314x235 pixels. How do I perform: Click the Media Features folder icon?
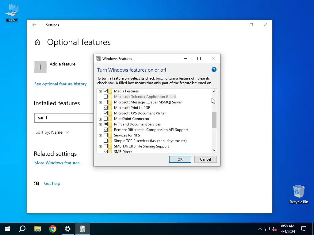pyautogui.click(x=110, y=91)
